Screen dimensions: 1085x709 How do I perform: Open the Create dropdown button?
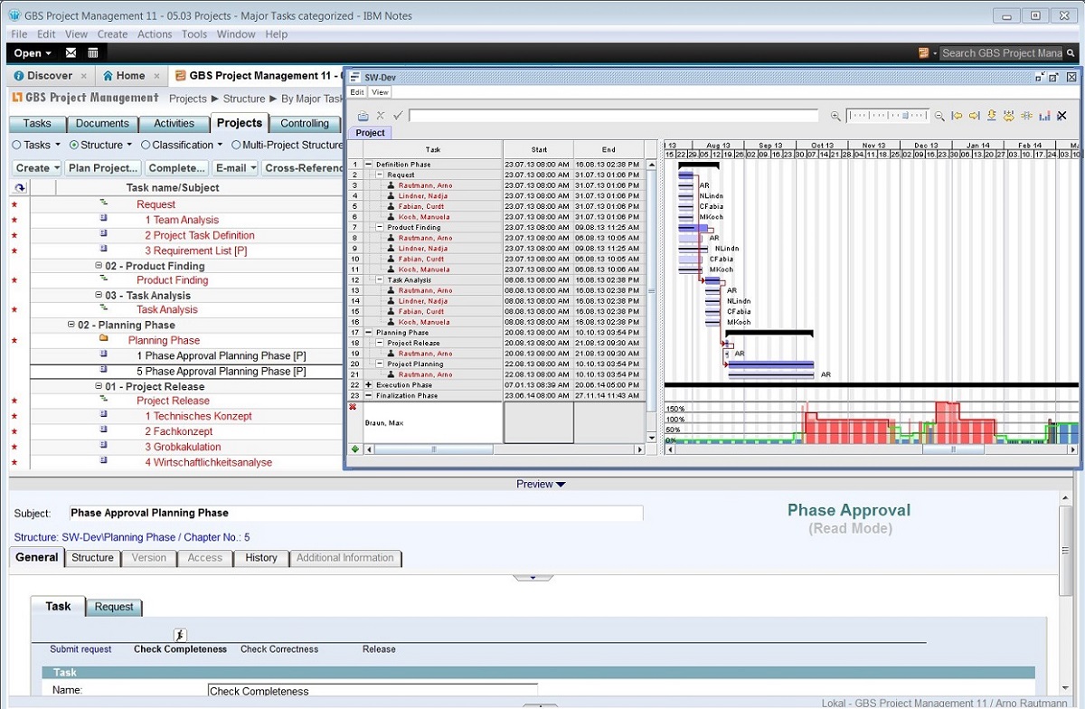click(37, 168)
